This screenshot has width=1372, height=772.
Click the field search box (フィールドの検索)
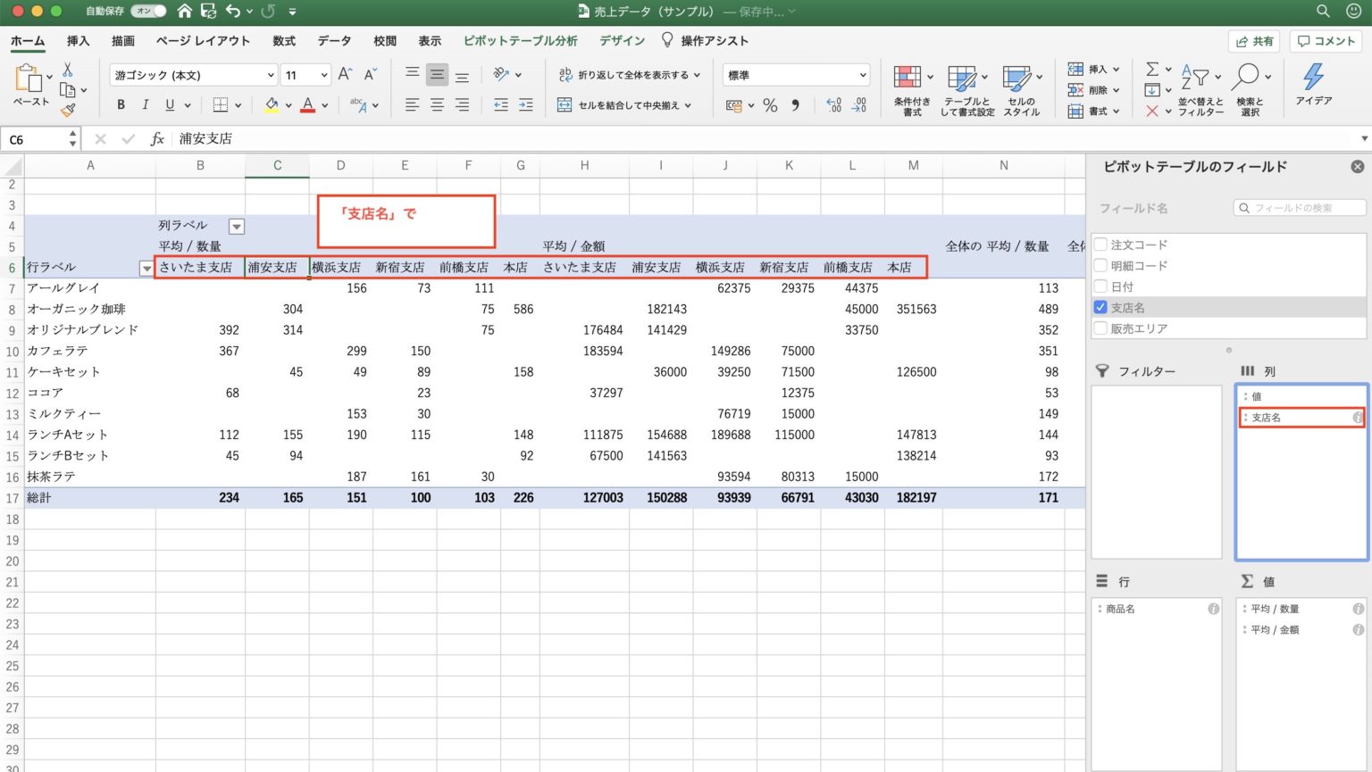(1300, 208)
